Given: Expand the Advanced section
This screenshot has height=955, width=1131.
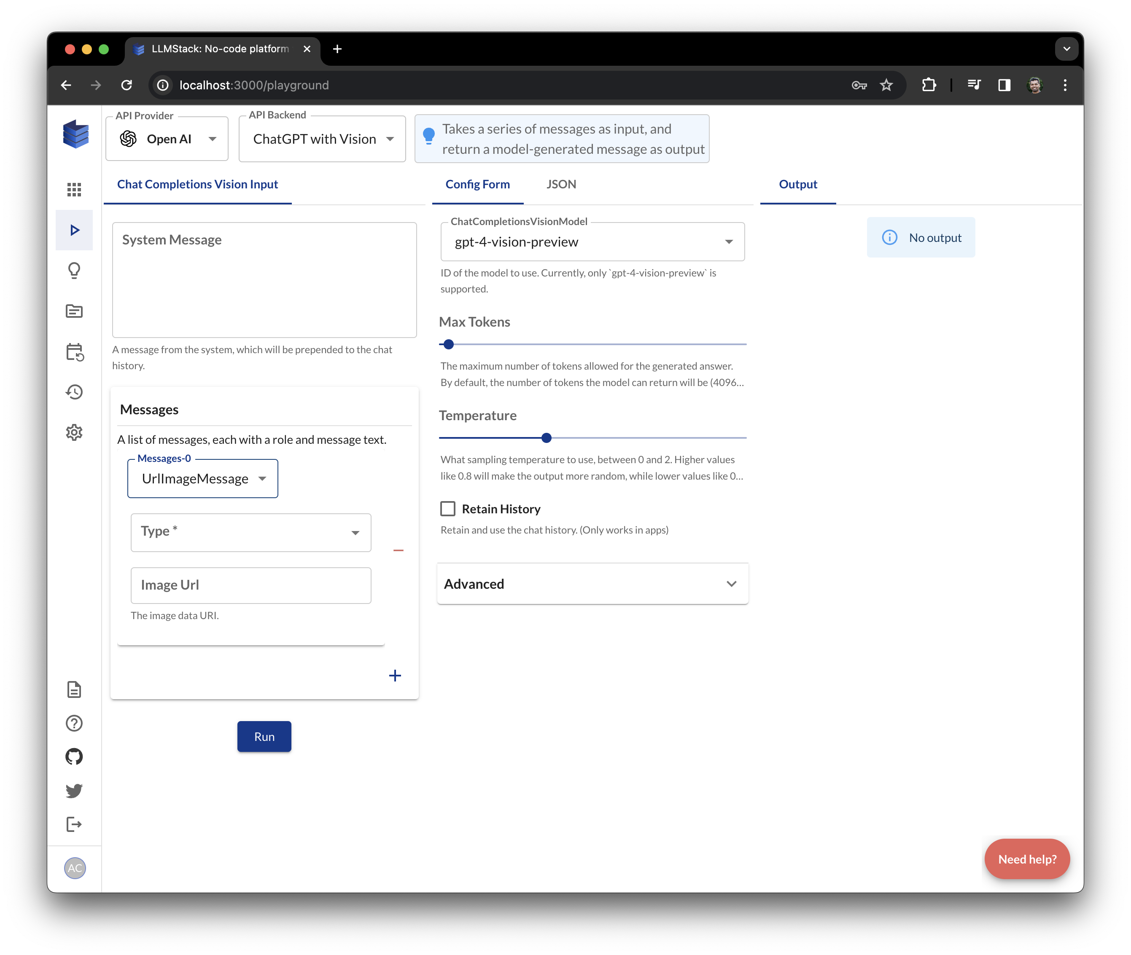Looking at the screenshot, I should (592, 584).
